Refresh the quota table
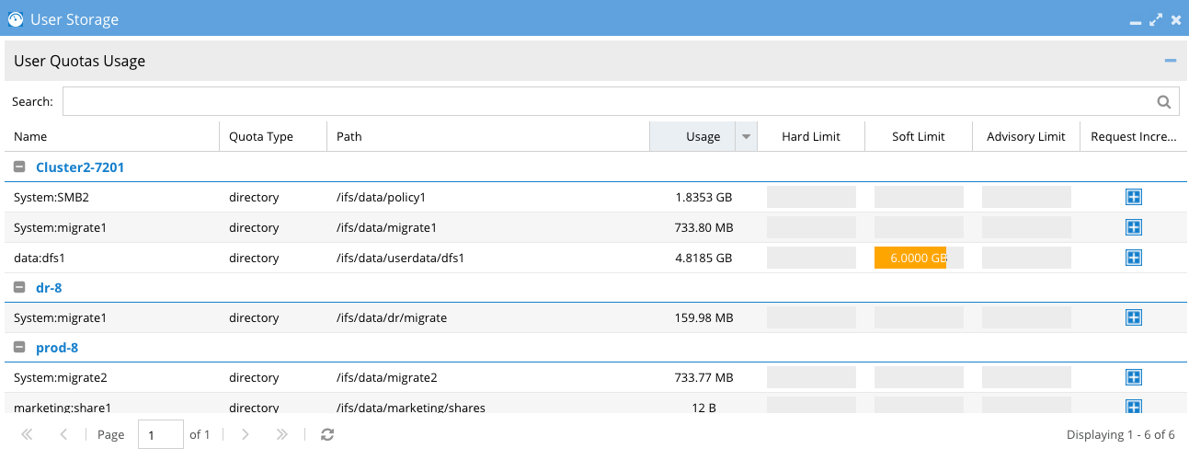 point(327,434)
